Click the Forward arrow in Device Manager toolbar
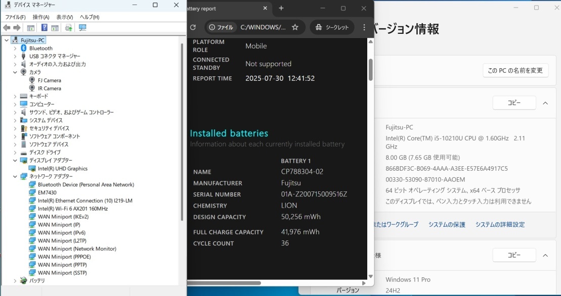Viewport: 561px width, 296px height. point(17,28)
